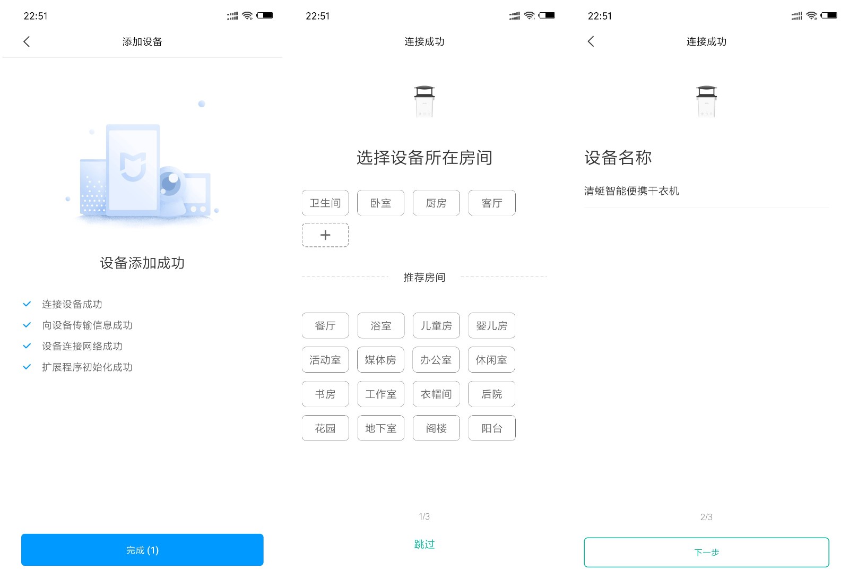Skip room selection with 跳过

[424, 544]
